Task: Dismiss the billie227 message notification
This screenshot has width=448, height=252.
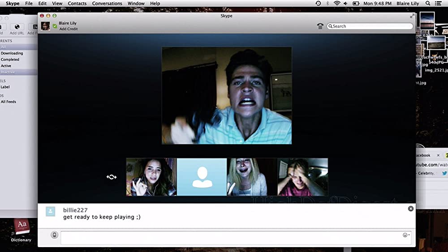Action: pyautogui.click(x=411, y=209)
